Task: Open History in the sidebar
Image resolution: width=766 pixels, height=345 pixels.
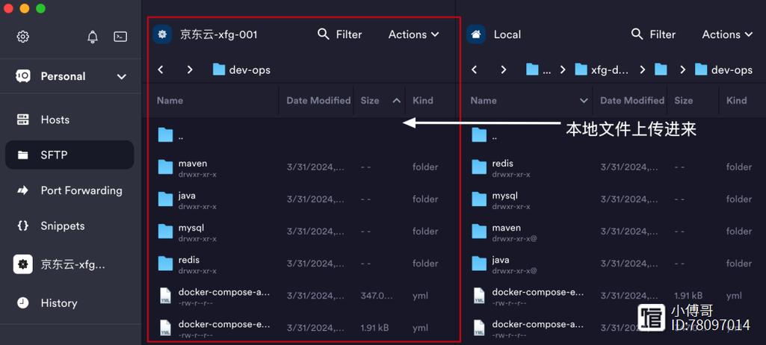Action: [x=70, y=303]
